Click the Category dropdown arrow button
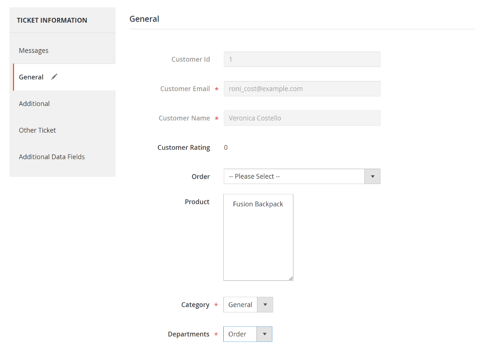 (x=265, y=305)
